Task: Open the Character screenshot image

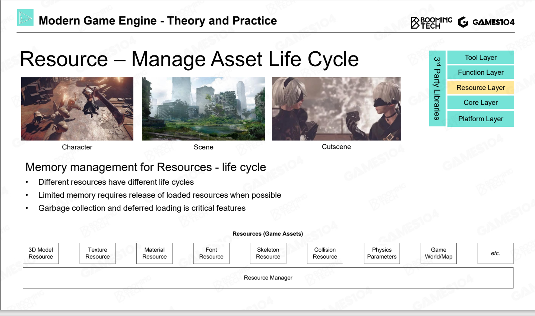Action: pos(77,109)
